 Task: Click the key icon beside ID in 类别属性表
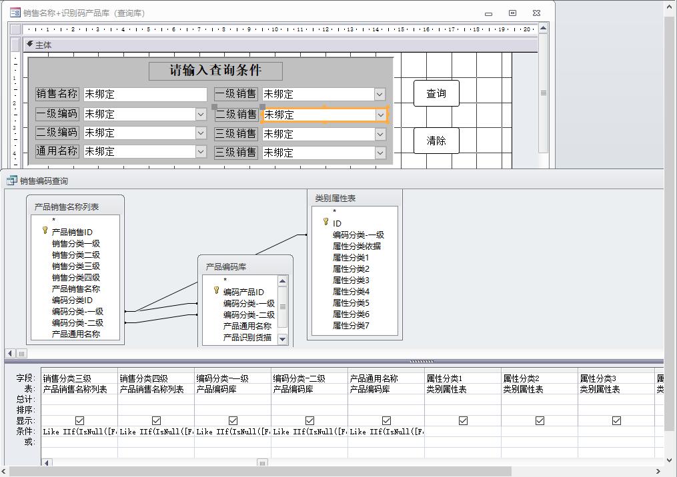326,222
